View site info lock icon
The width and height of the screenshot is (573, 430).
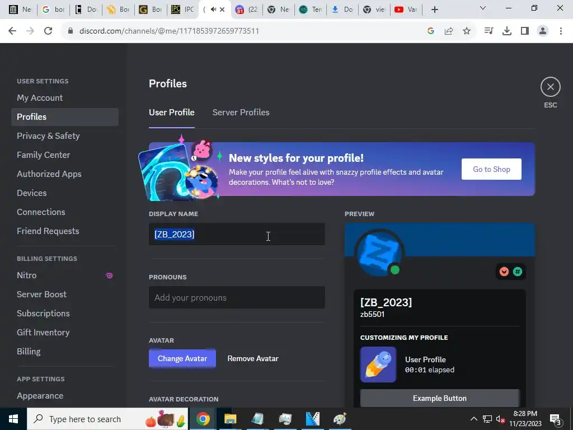(x=71, y=31)
